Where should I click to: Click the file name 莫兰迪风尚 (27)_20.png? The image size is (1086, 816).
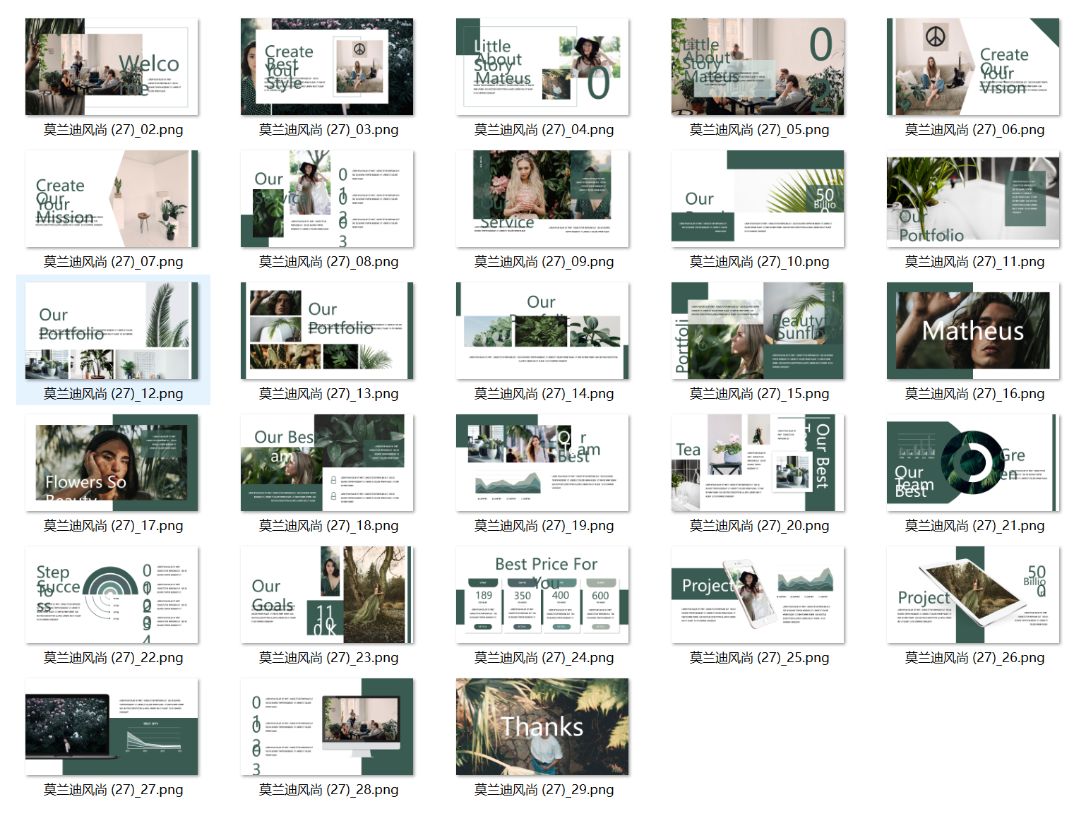(759, 526)
